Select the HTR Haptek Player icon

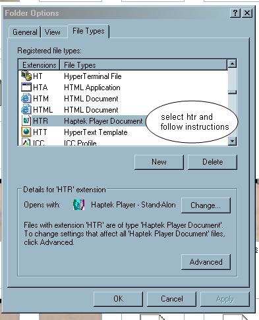coord(26,120)
